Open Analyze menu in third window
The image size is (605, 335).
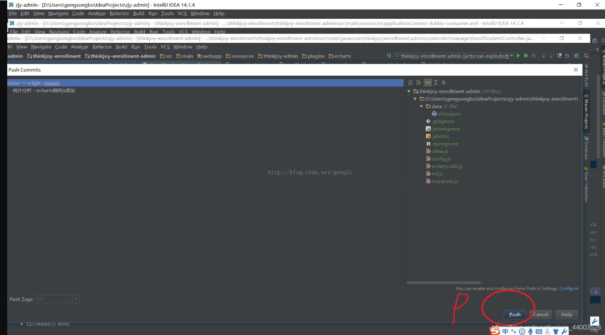pyautogui.click(x=79, y=47)
